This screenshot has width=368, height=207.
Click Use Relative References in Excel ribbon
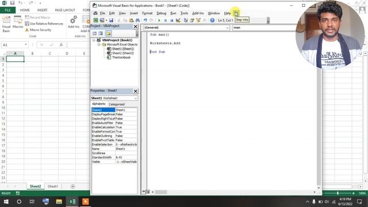pos(44,24)
